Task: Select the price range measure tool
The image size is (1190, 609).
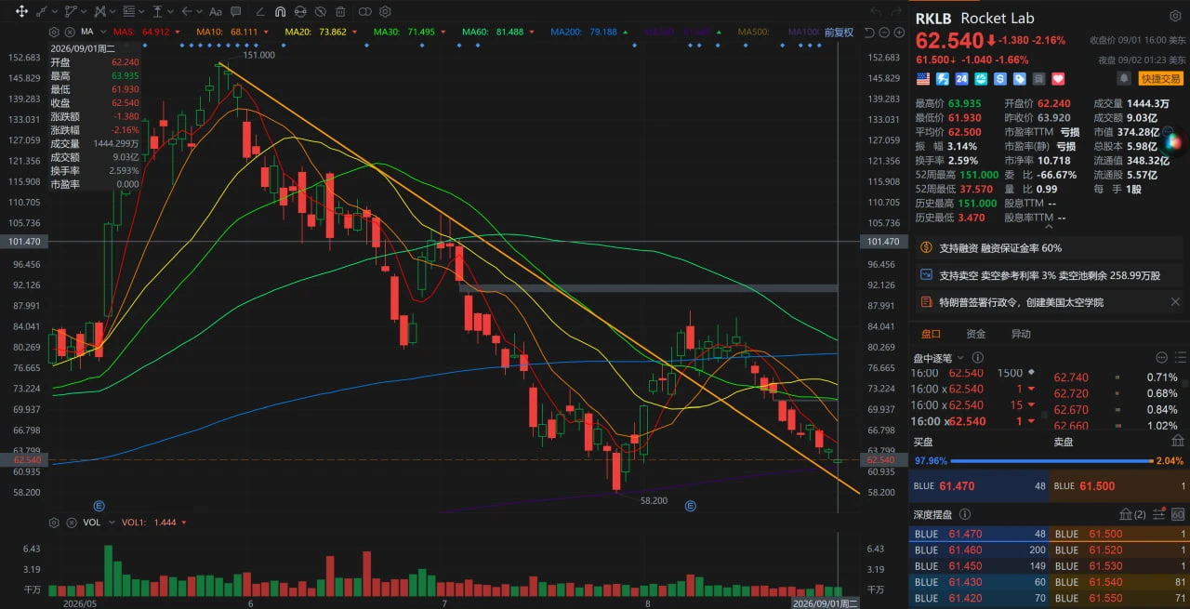Action: coord(157,11)
